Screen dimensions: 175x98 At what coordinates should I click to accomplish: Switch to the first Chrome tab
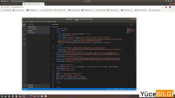tap(11, 4)
